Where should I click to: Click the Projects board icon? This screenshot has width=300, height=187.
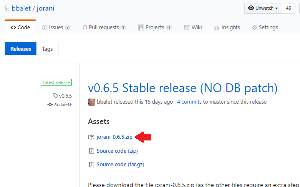pyautogui.click(x=141, y=27)
